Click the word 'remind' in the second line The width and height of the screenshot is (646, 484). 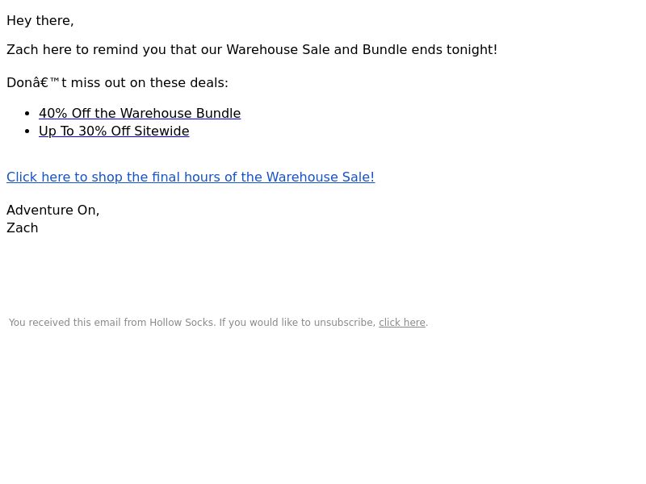tap(115, 49)
